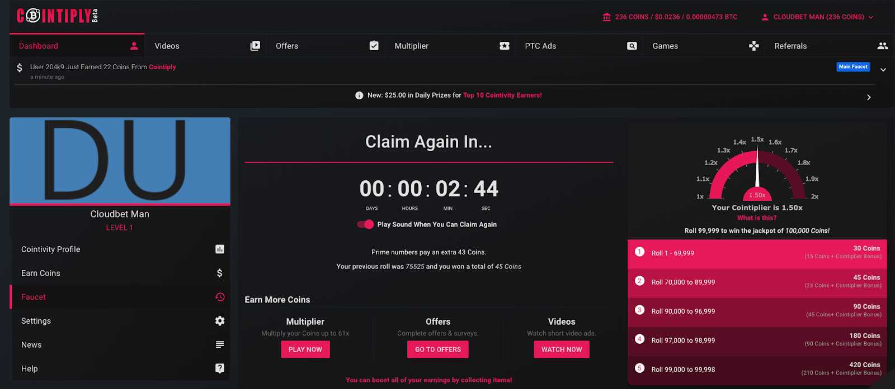This screenshot has height=389, width=895.
Task: Open Top 10 Cointivity Earners link
Action: click(x=502, y=95)
